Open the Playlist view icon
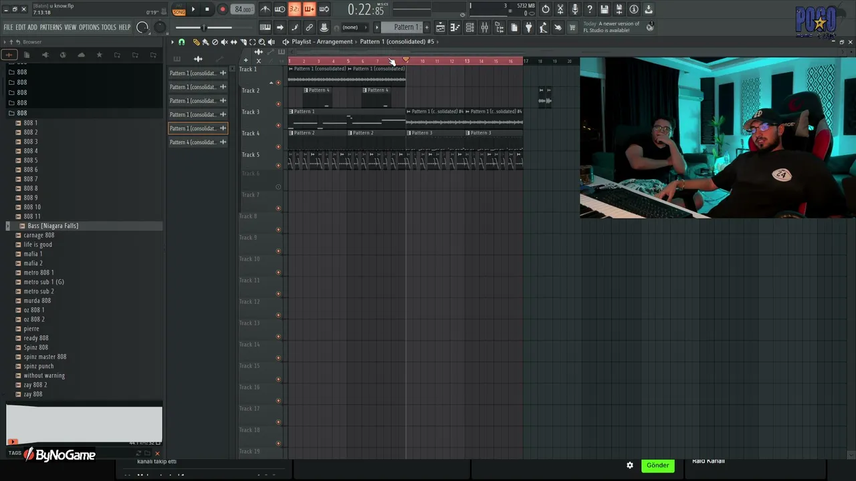Screen dimensions: 856x481 point(440,27)
